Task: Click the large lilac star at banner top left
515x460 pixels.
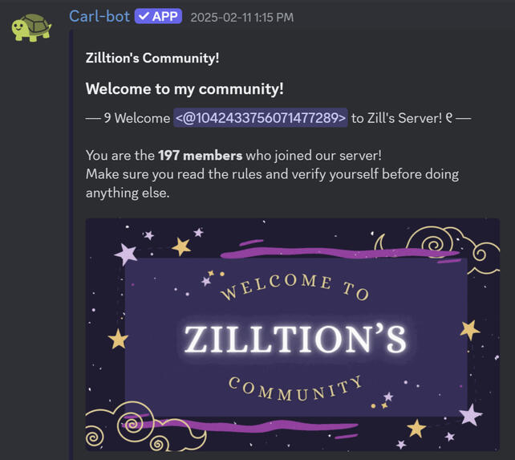Action: click(126, 254)
